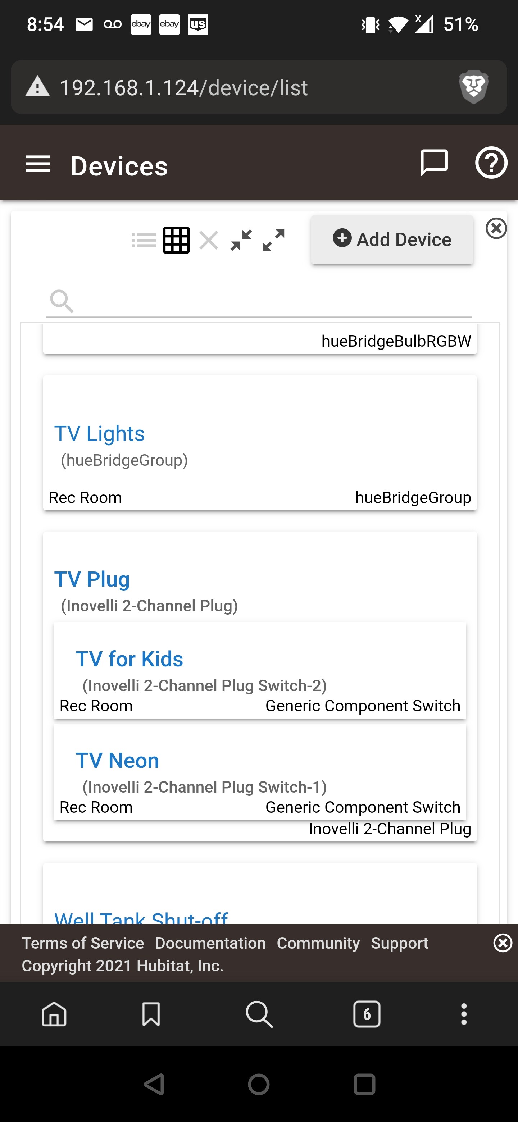Dismiss the footer bar with circled X
Screen dimensions: 518x1122
coord(503,943)
